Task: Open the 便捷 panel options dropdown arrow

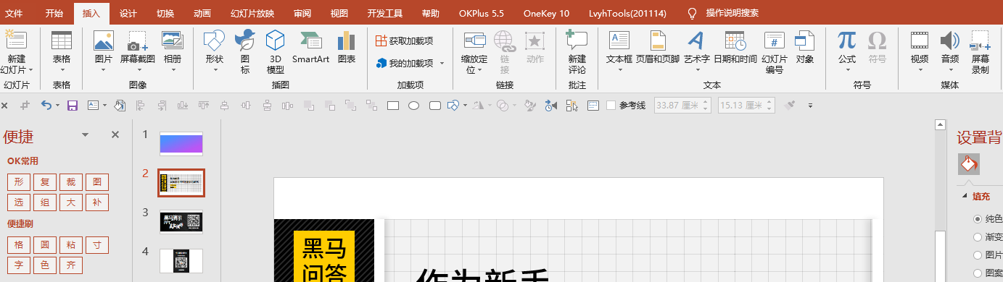Action: pos(85,134)
